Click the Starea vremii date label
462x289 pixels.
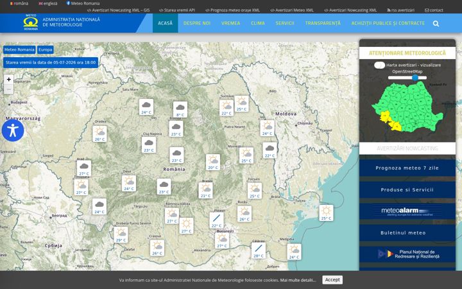click(51, 62)
